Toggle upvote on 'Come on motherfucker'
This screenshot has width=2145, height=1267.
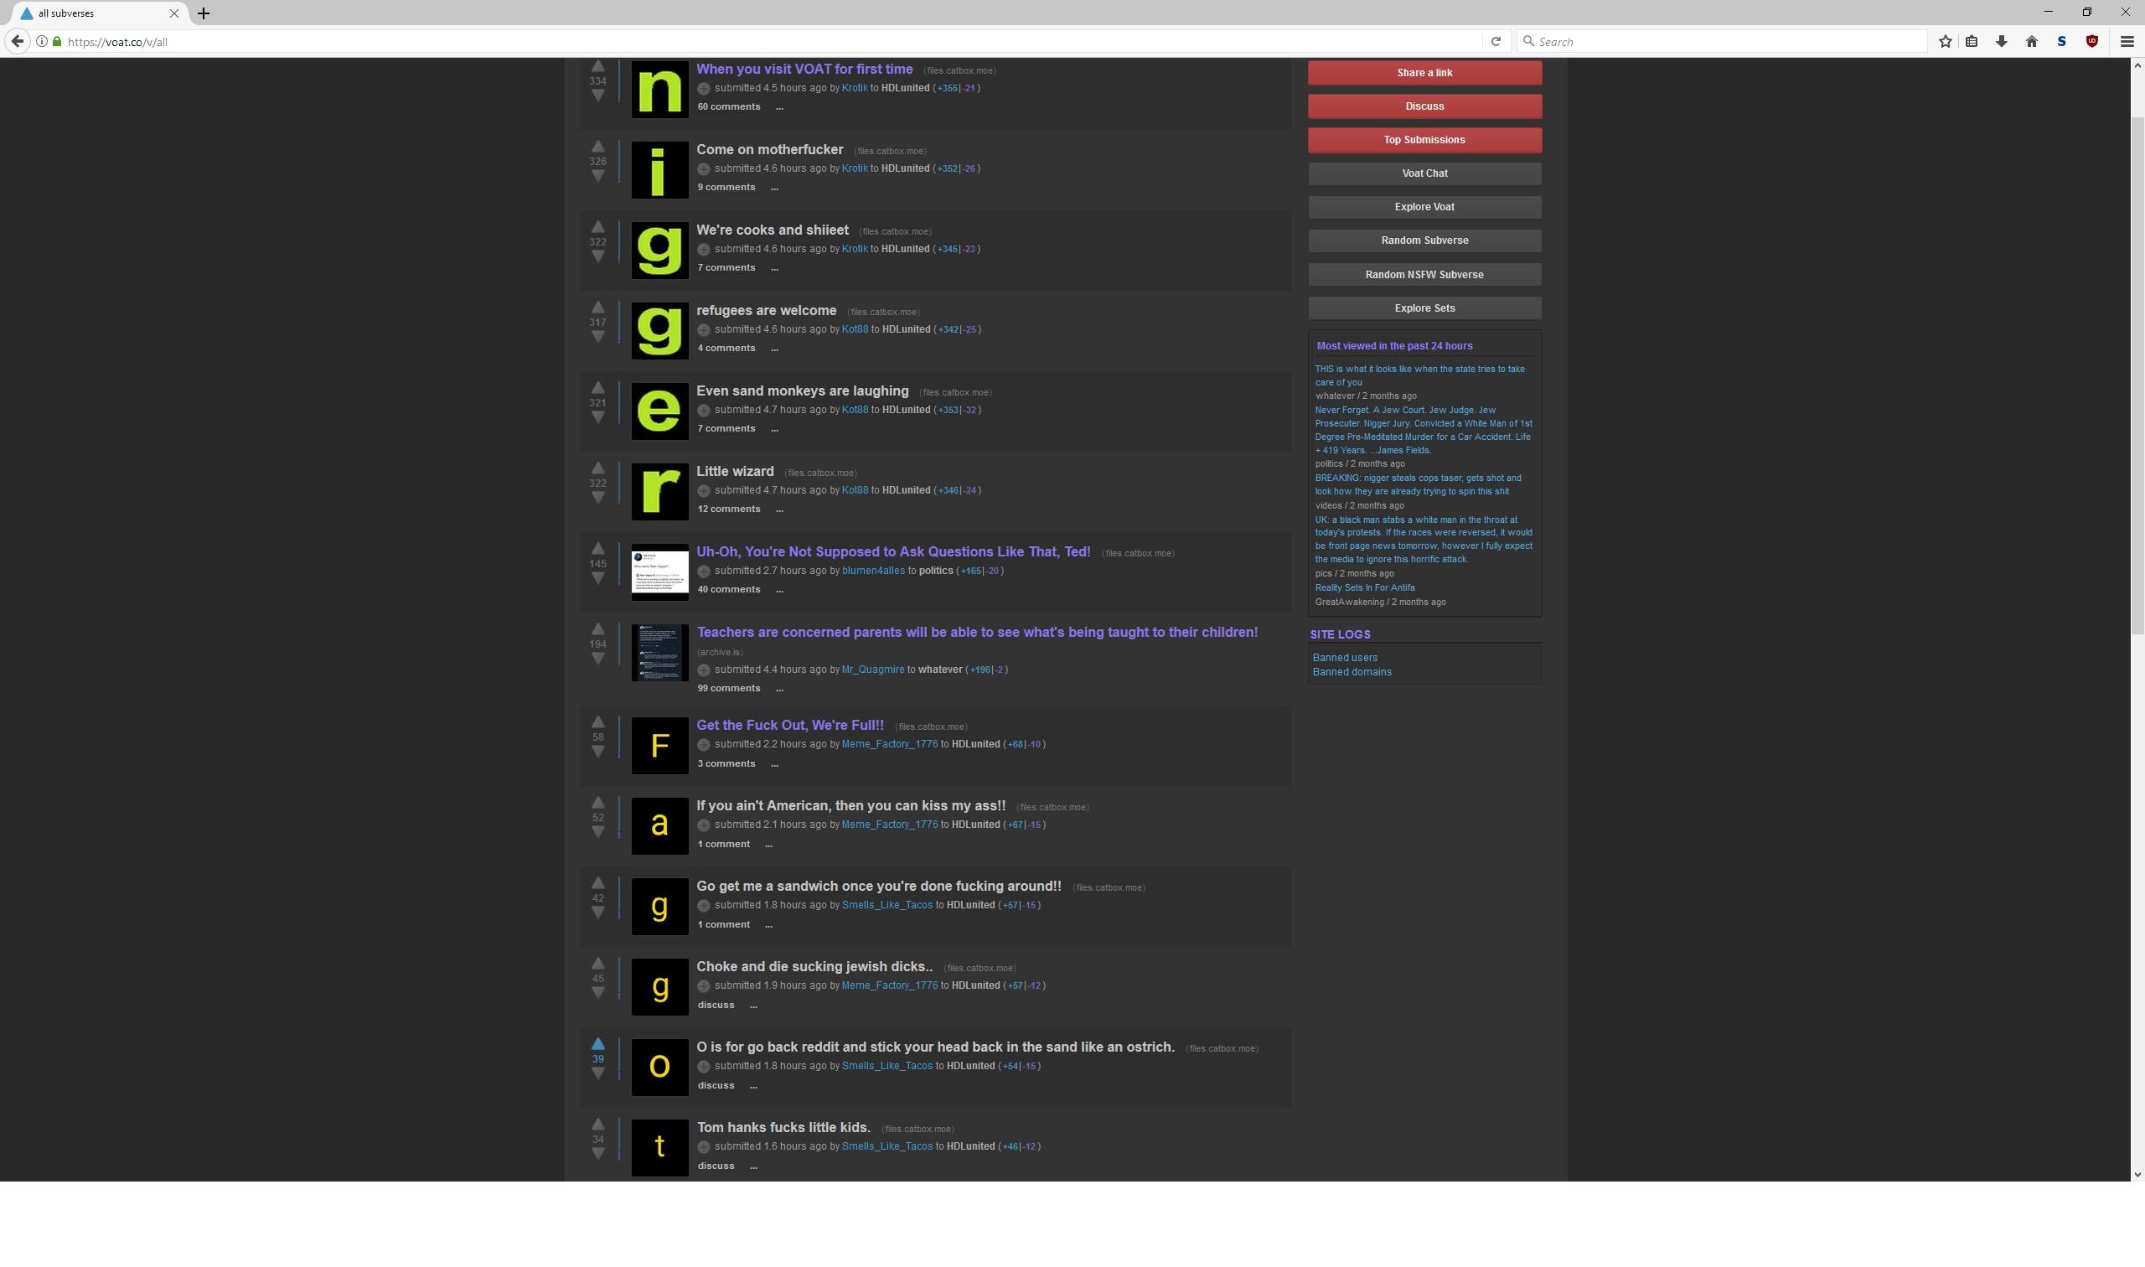point(597,146)
